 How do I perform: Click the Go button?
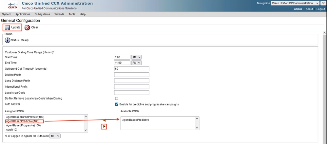click(323, 3)
